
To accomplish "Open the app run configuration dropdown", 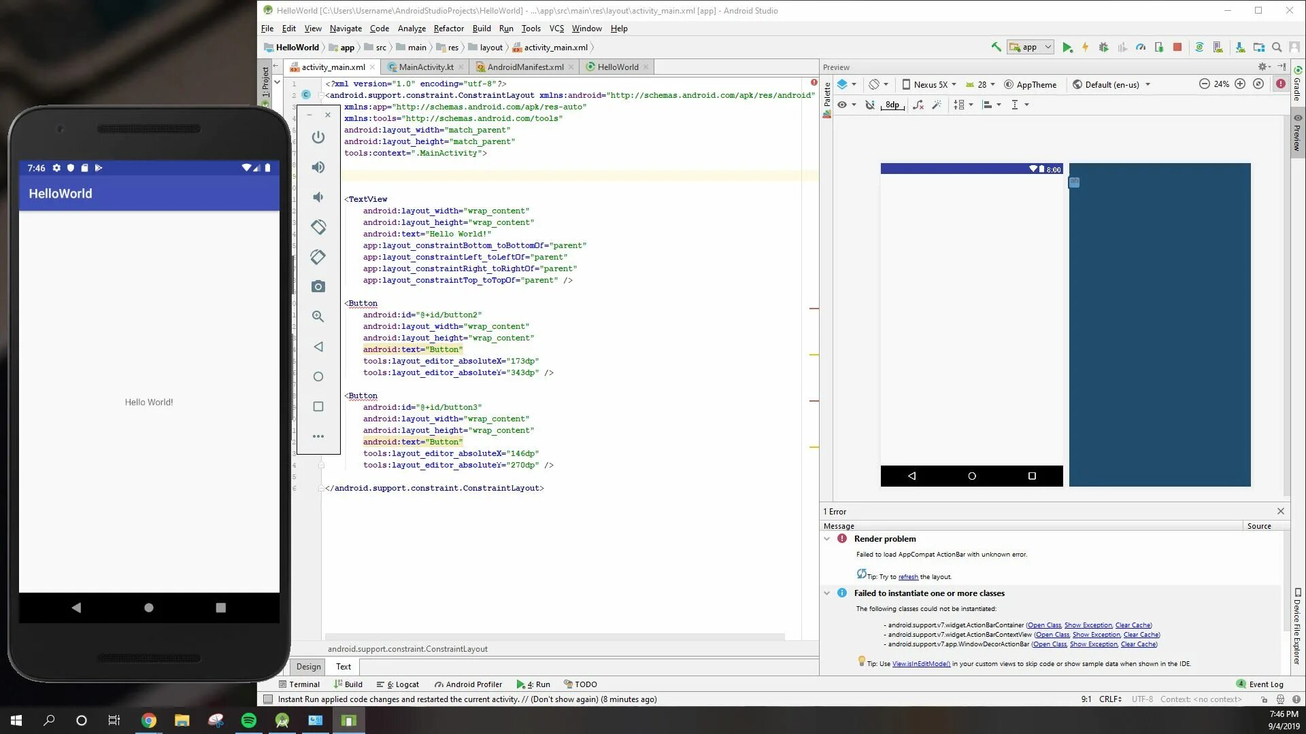I will 1031,48.
